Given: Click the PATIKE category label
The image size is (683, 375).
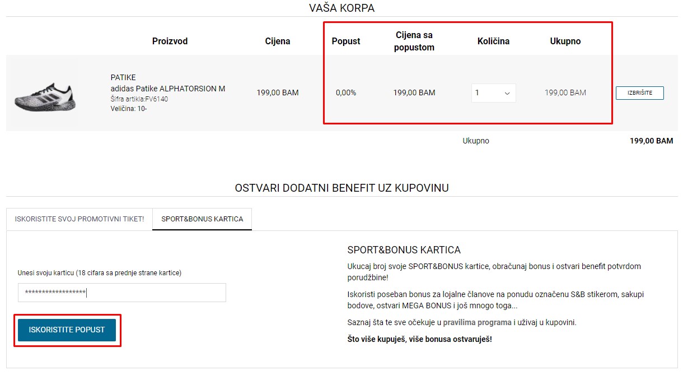Looking at the screenshot, I should point(123,77).
